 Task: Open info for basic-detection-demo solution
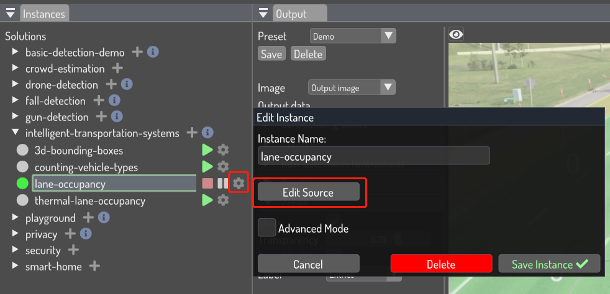[x=153, y=51]
